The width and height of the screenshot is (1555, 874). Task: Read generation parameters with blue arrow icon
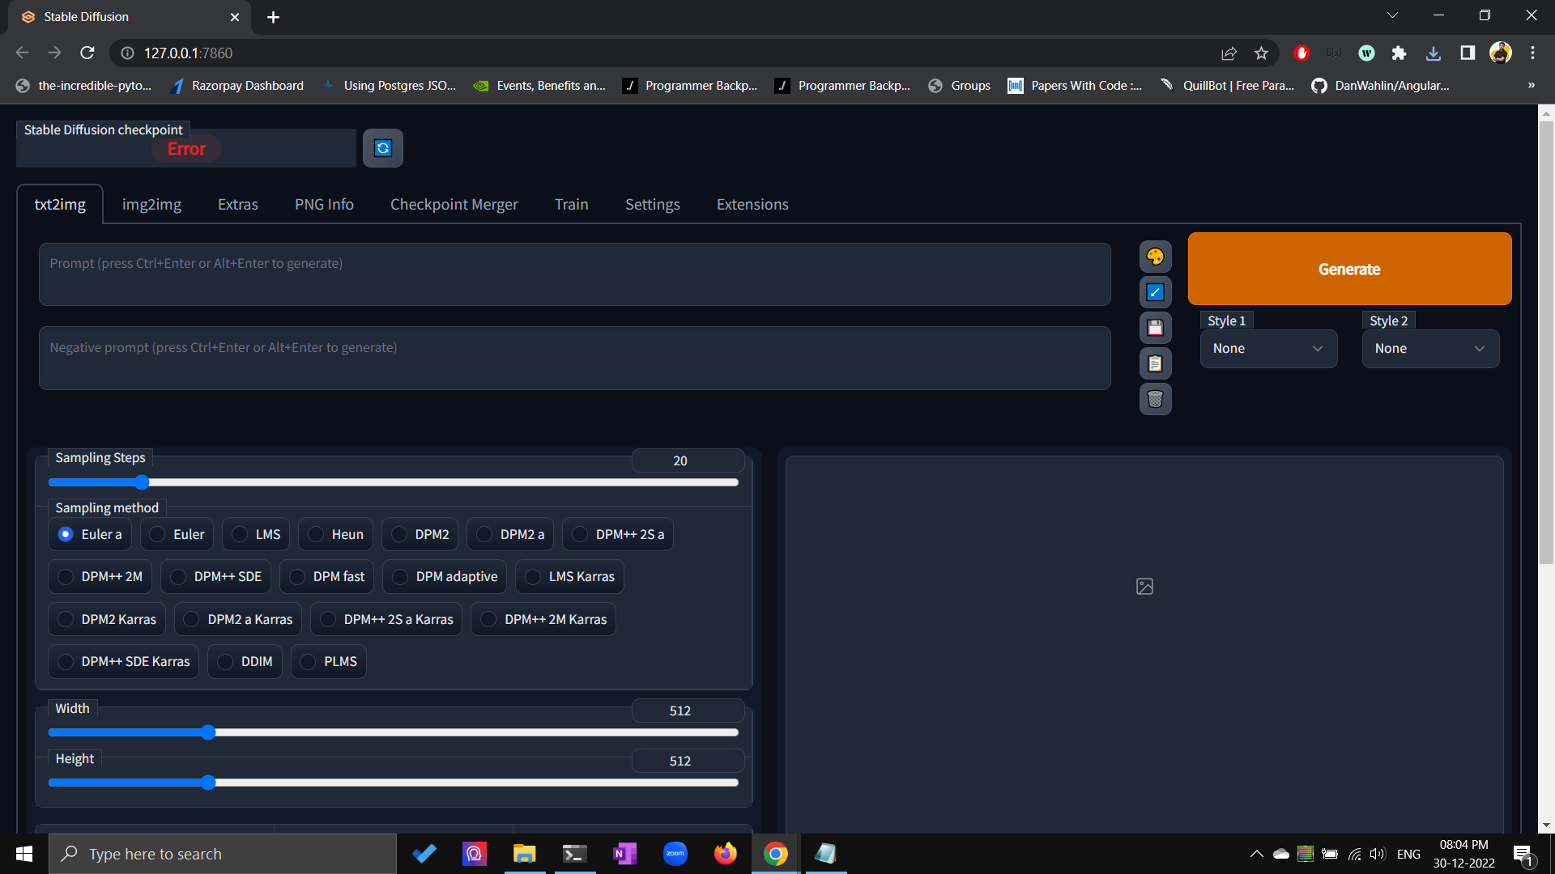click(1155, 292)
